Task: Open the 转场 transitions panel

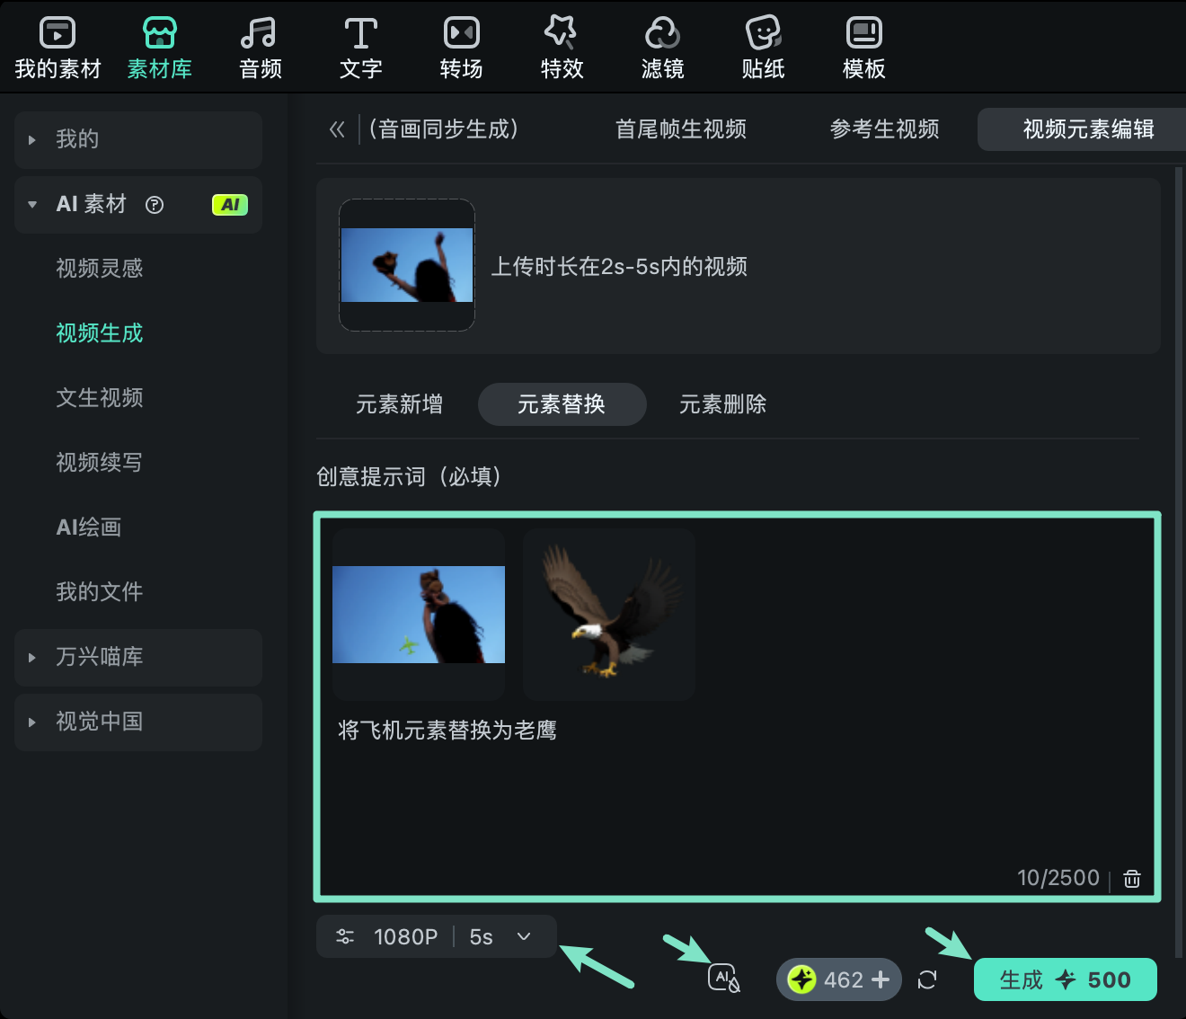Action: click(461, 45)
